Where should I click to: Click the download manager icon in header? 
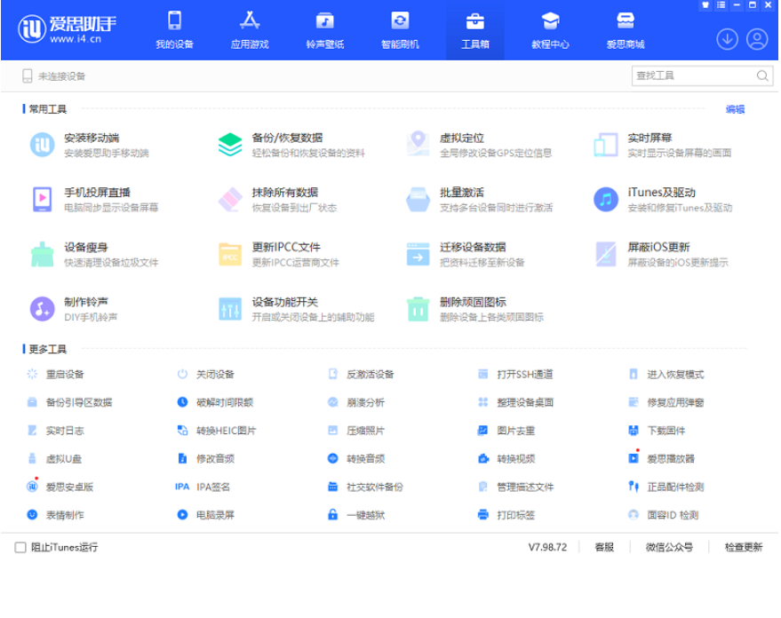pyautogui.click(x=727, y=39)
